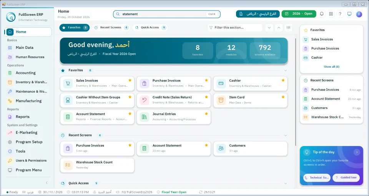Open Manufacturing in sidebar
Viewport: 369px width, 196px height.
coord(28,101)
